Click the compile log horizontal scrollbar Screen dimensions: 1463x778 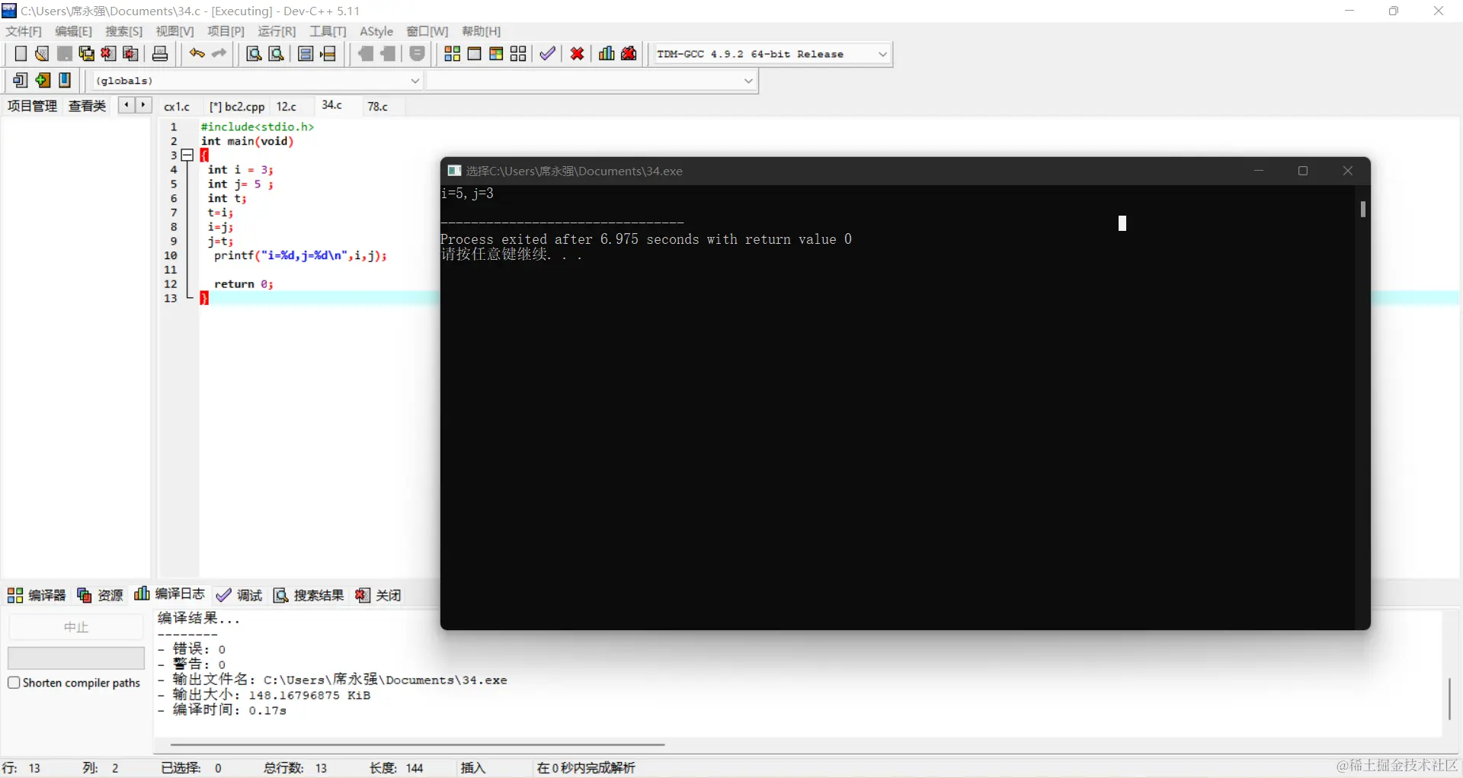(x=418, y=744)
